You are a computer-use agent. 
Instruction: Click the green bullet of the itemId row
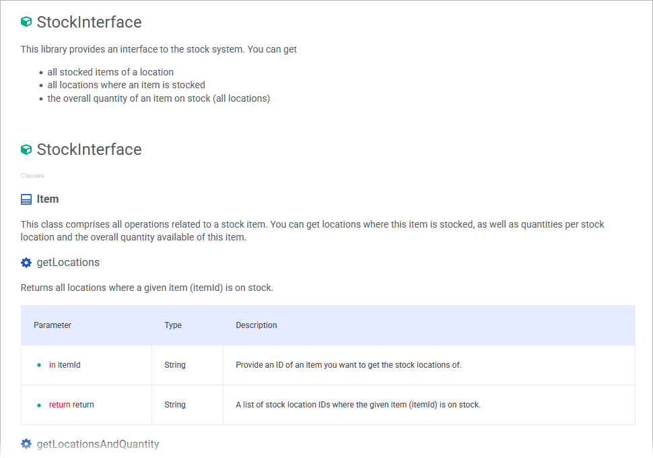pyautogui.click(x=39, y=365)
